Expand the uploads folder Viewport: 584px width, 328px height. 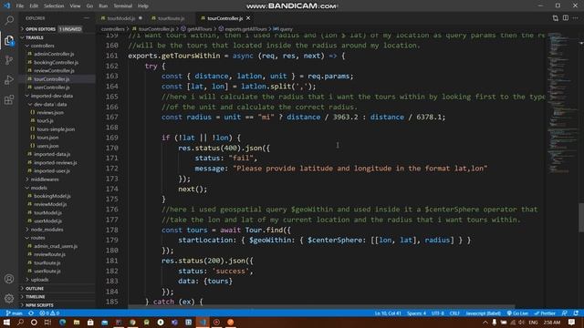pos(39,280)
